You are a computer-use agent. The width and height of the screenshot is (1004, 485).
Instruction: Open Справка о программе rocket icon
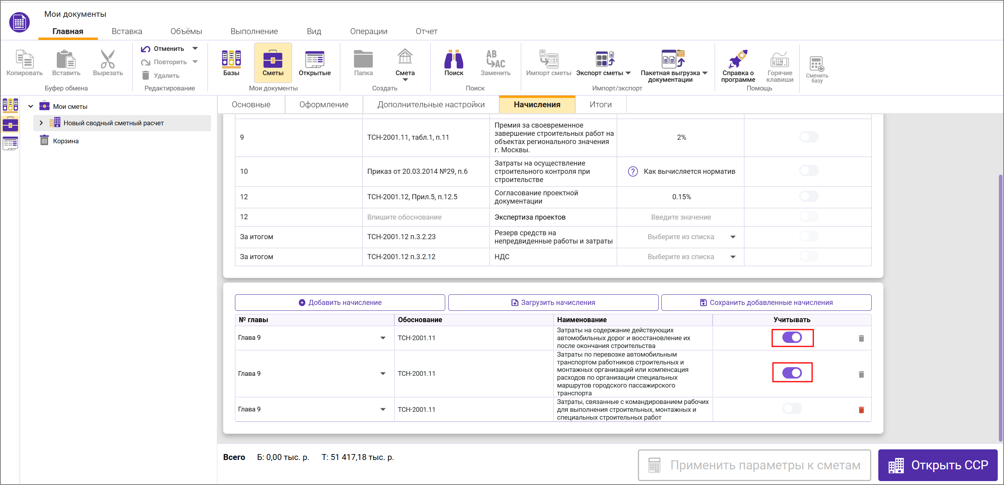[x=738, y=60]
